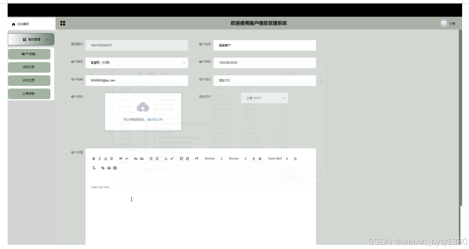Open the text color picker
Screen dimensions: 469x249
tap(254, 159)
